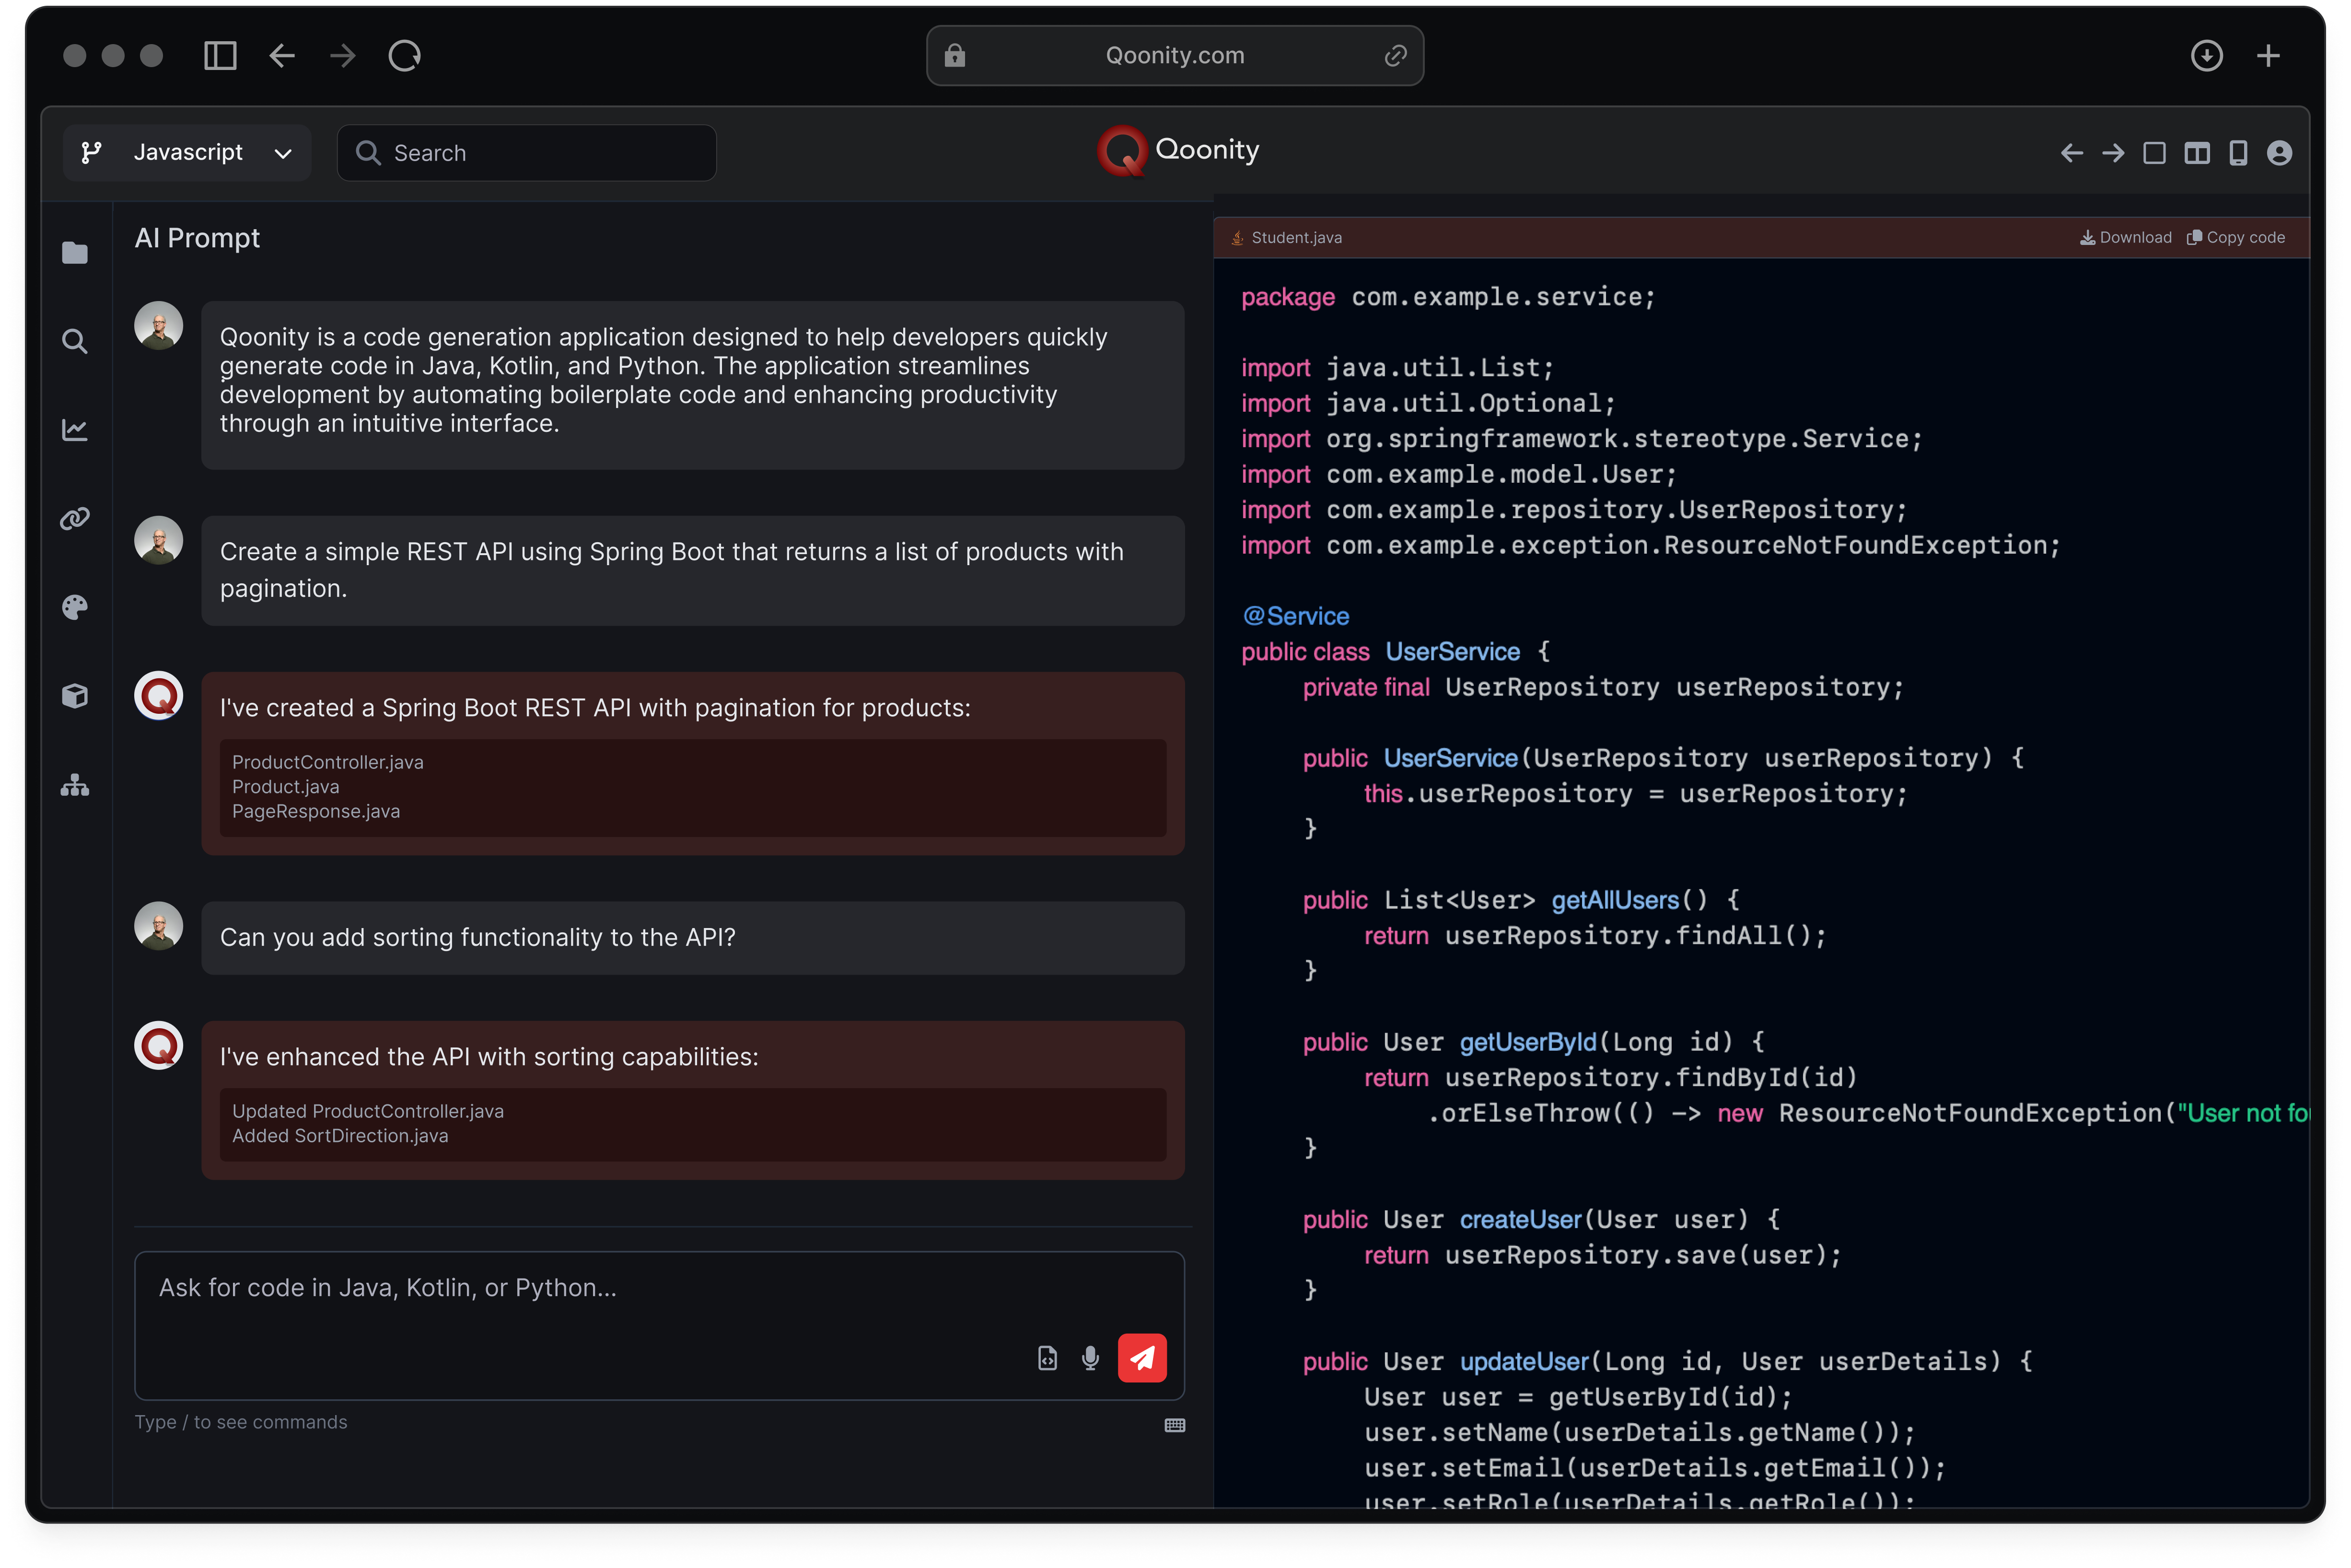Toggle the browser sidebar panel
The height and width of the screenshot is (1568, 2351).
click(220, 56)
